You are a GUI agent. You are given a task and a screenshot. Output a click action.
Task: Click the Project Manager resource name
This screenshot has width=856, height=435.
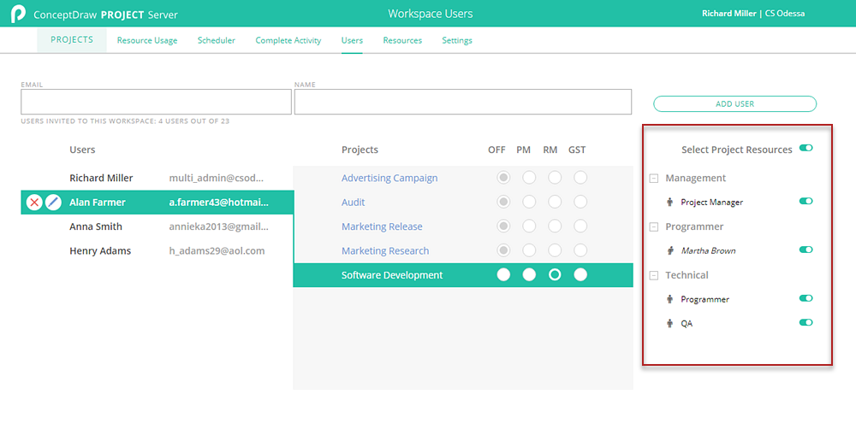click(x=712, y=203)
